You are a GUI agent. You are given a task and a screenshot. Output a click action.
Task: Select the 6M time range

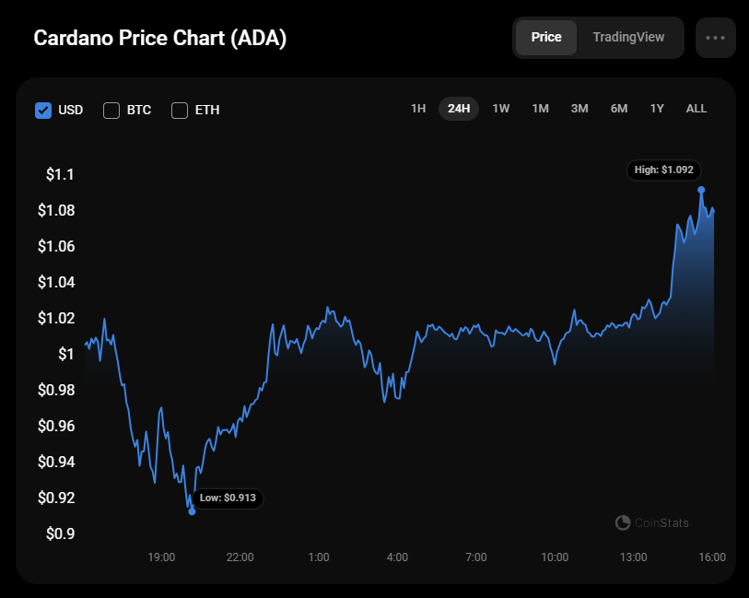(x=619, y=109)
